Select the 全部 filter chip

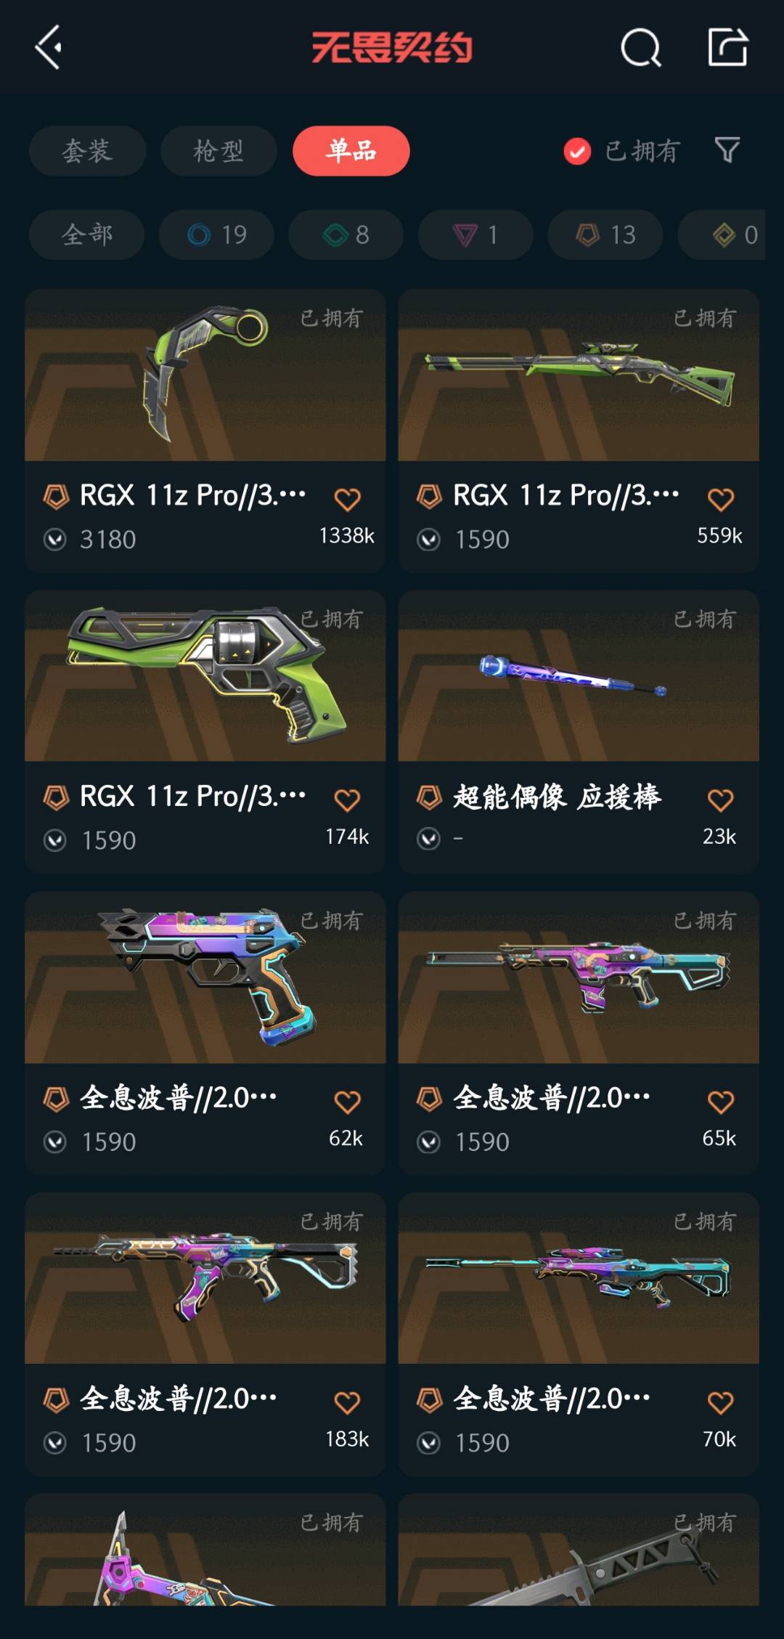[x=86, y=235]
